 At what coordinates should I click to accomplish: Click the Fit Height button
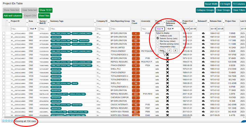coord(225,4)
